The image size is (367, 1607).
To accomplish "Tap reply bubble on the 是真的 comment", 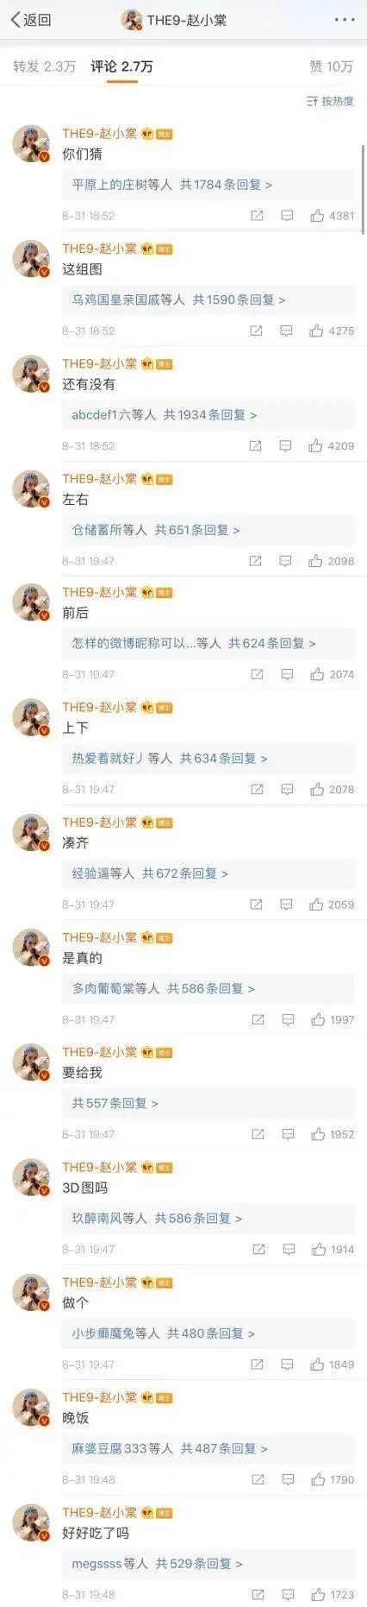I will (288, 1020).
